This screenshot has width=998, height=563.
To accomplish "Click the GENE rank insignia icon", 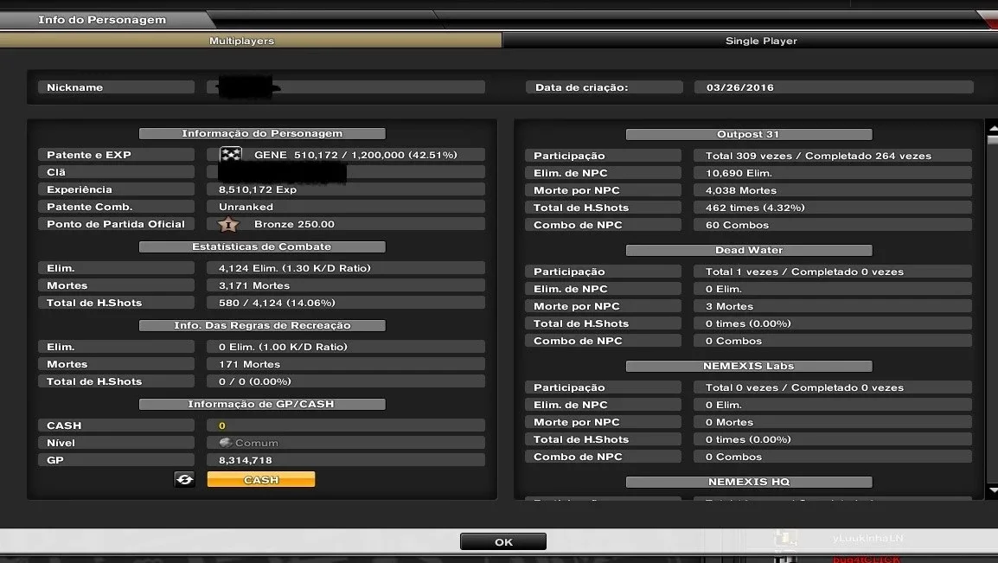I will coord(230,154).
